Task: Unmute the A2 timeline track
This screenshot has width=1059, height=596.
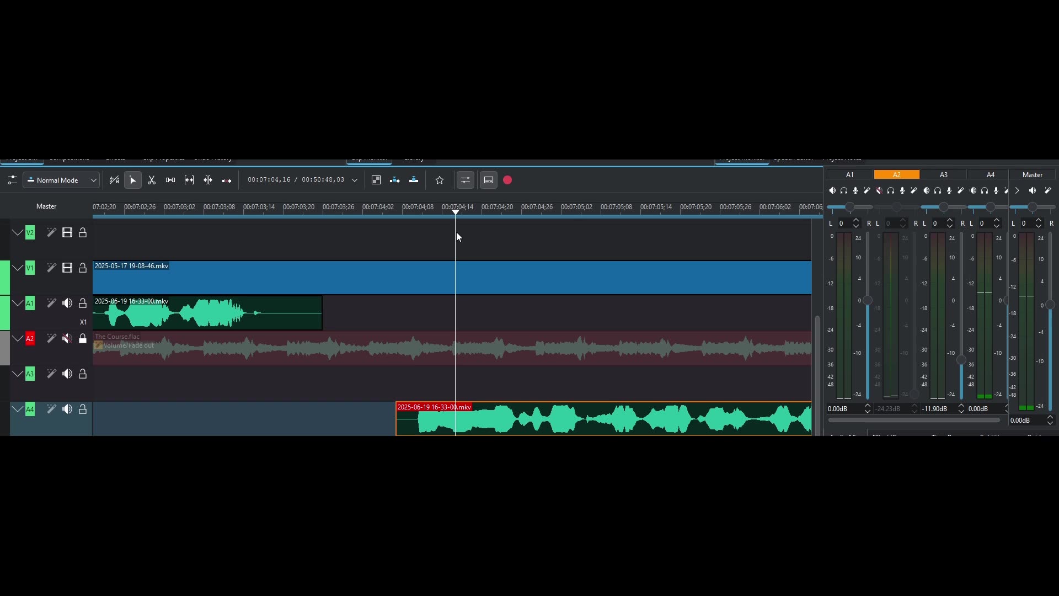Action: coord(67,339)
